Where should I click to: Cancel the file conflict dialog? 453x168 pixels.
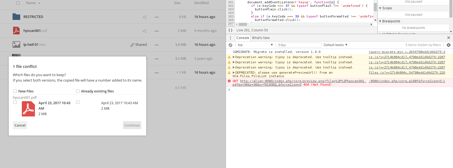(20, 125)
